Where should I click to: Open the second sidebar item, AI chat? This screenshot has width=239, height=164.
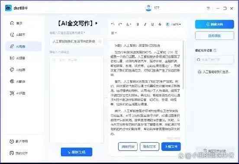click(17, 35)
